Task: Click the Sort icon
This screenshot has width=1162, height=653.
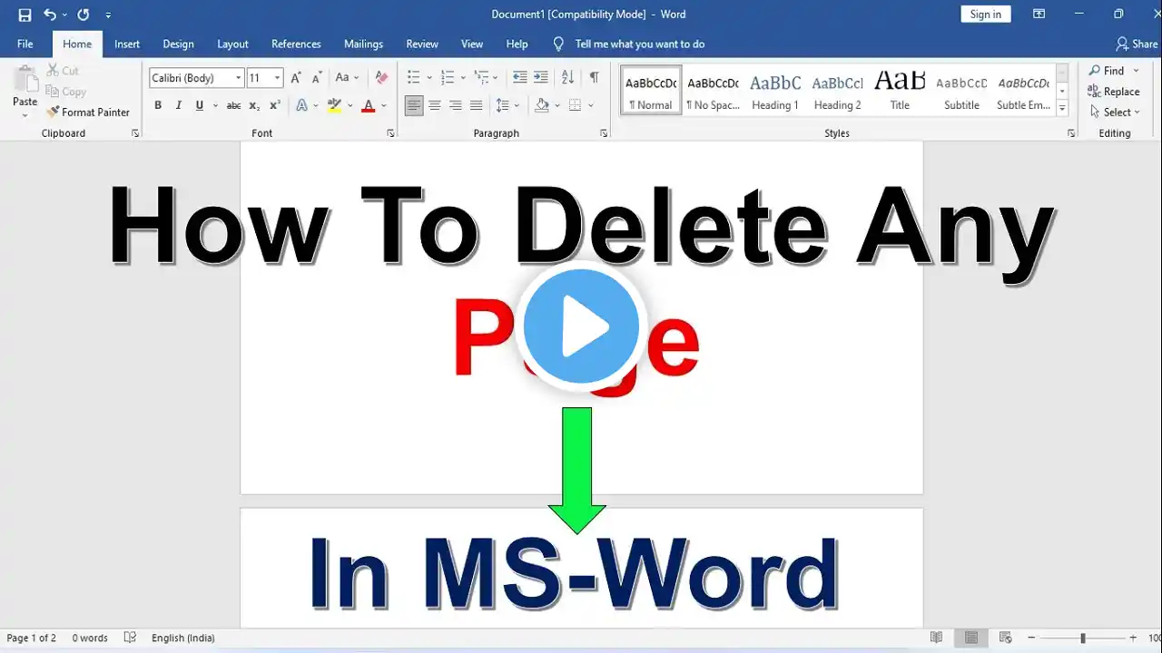Action: coord(568,78)
